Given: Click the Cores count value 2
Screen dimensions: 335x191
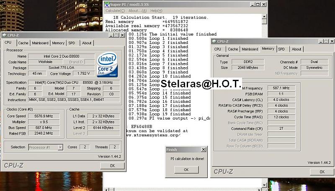Looking at the screenshot, I should [x=85, y=147].
